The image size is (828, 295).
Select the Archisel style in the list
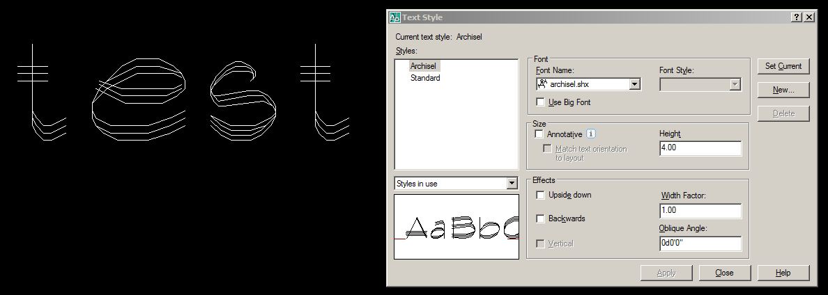pos(424,66)
